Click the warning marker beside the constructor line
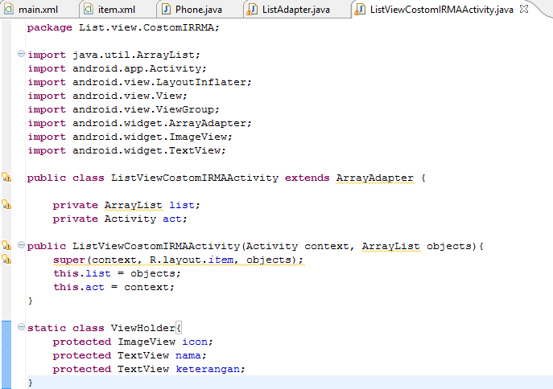 6,245
